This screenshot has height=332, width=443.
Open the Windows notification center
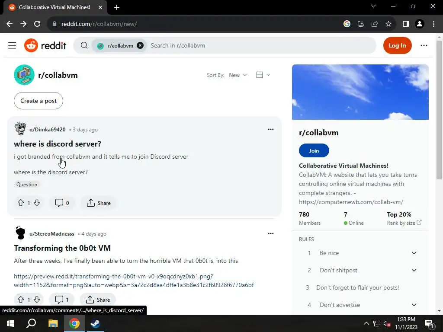coord(429,323)
